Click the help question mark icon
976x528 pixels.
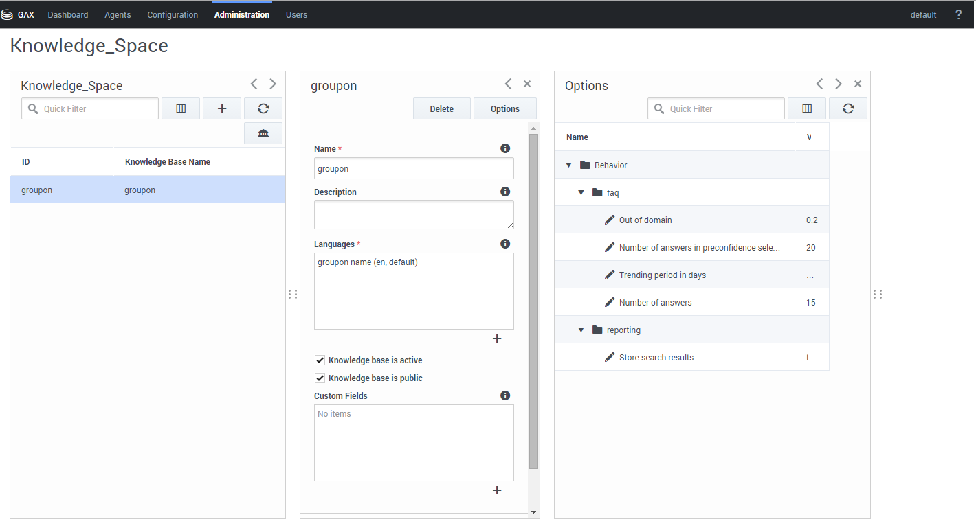coord(958,14)
